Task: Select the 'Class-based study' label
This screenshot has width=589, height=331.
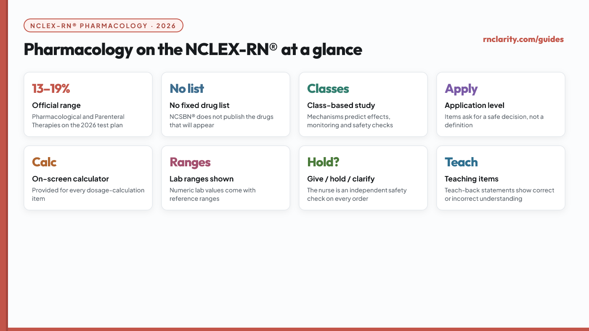Action: click(341, 105)
